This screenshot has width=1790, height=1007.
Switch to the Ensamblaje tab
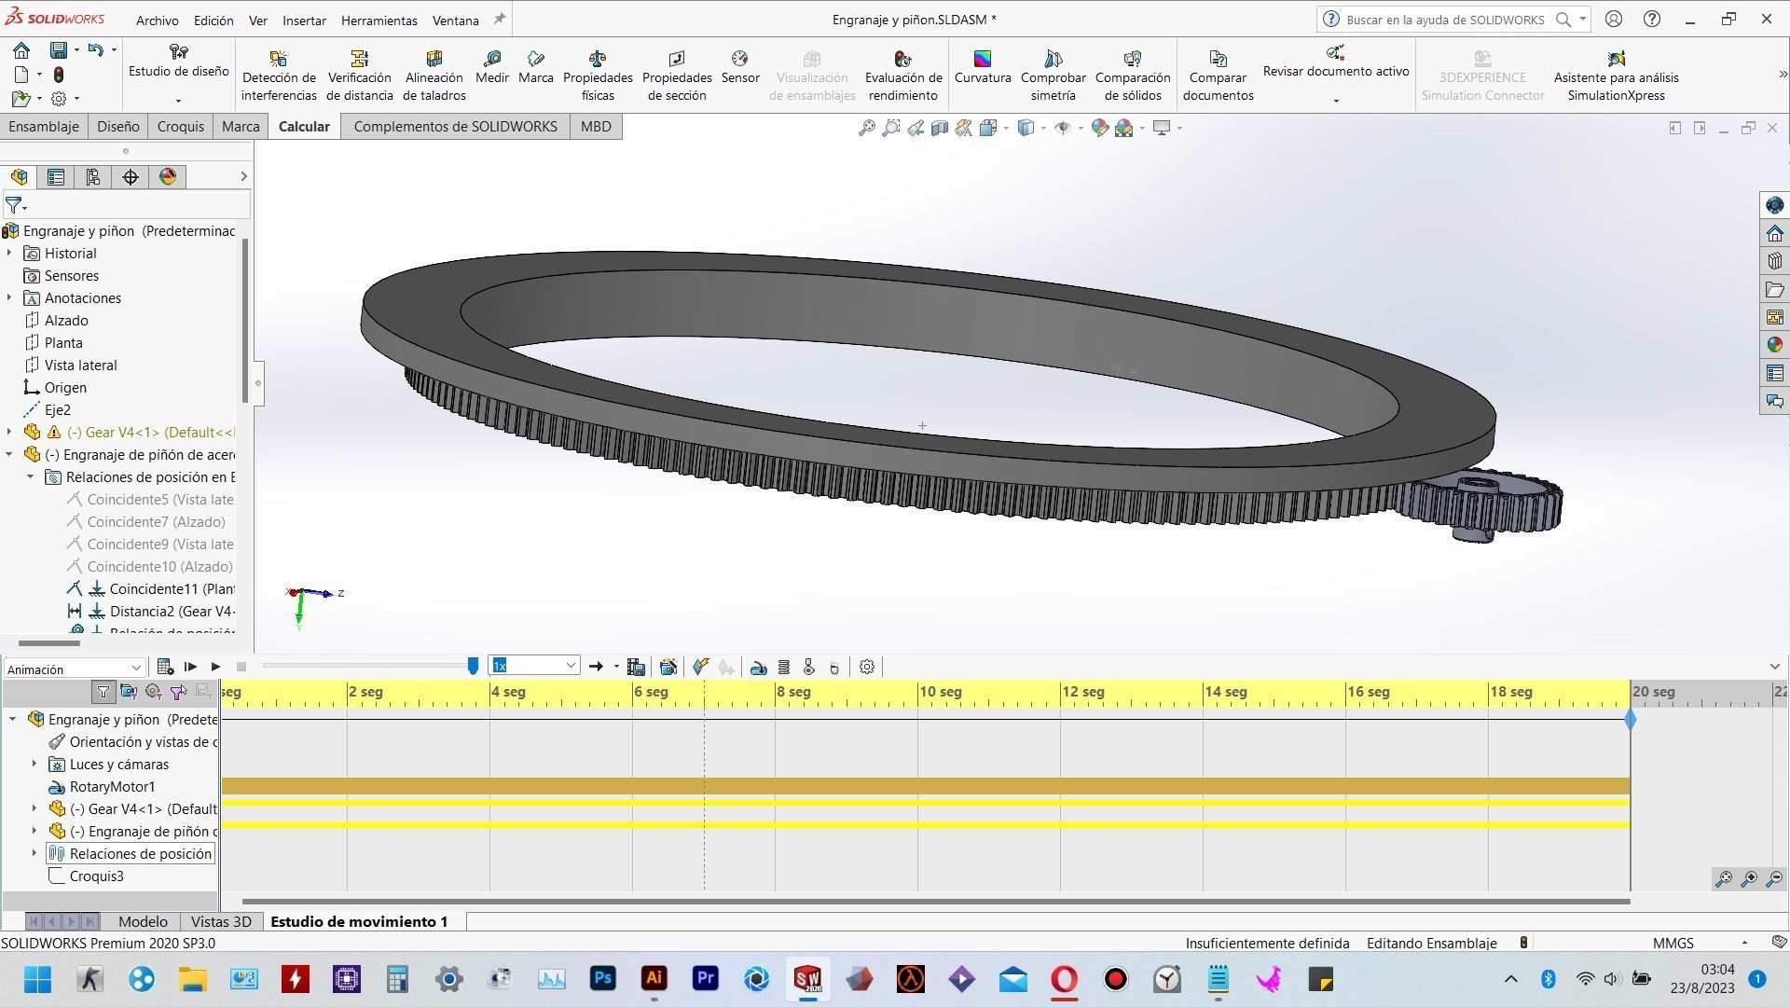point(44,126)
